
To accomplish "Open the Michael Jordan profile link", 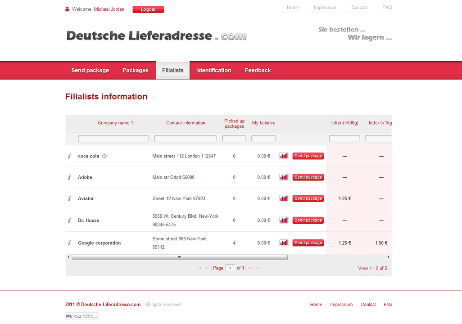I will click(x=109, y=9).
